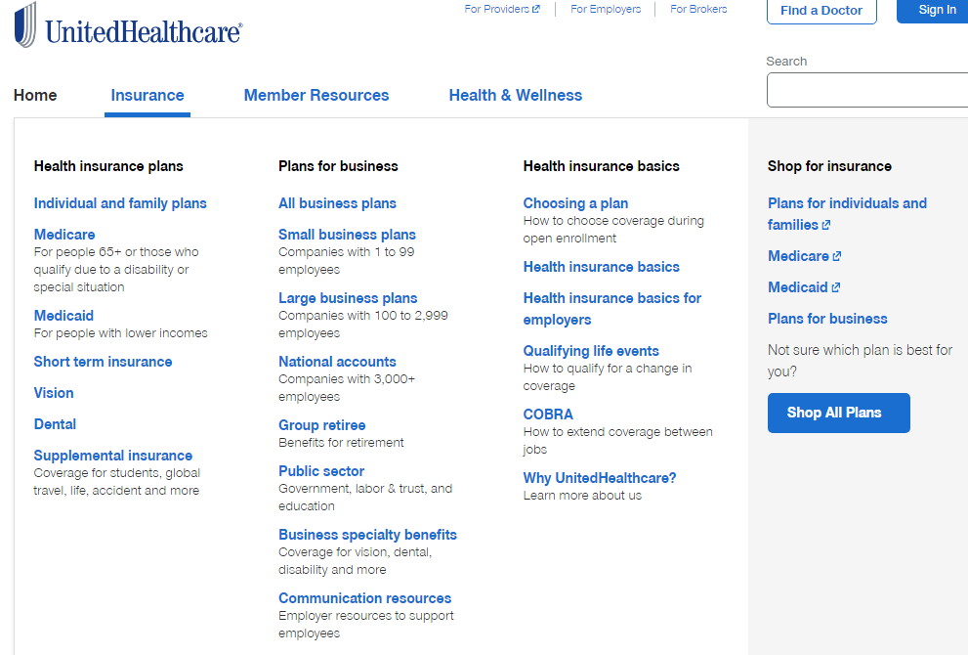Open the Insurance menu tab
Viewport: 968px width, 655px height.
coord(147,95)
